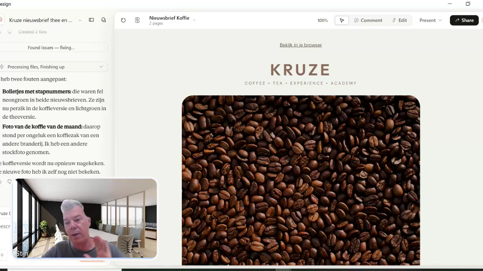
Task: Click the 2 pages subtitle text
Action: click(156, 23)
